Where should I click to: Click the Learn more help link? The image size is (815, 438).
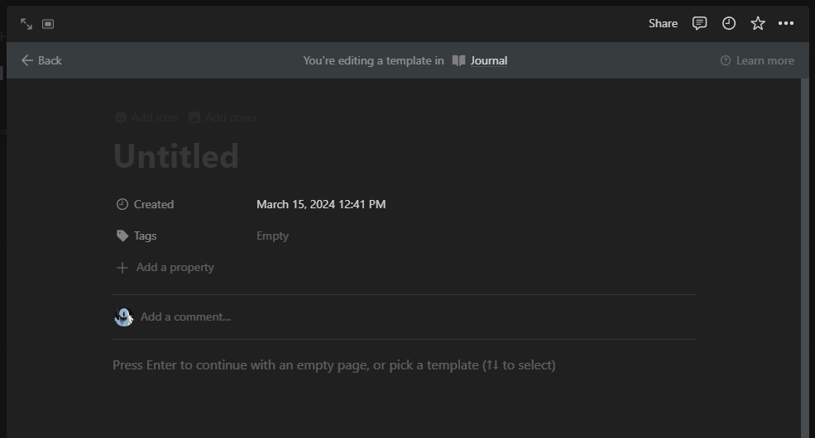757,60
